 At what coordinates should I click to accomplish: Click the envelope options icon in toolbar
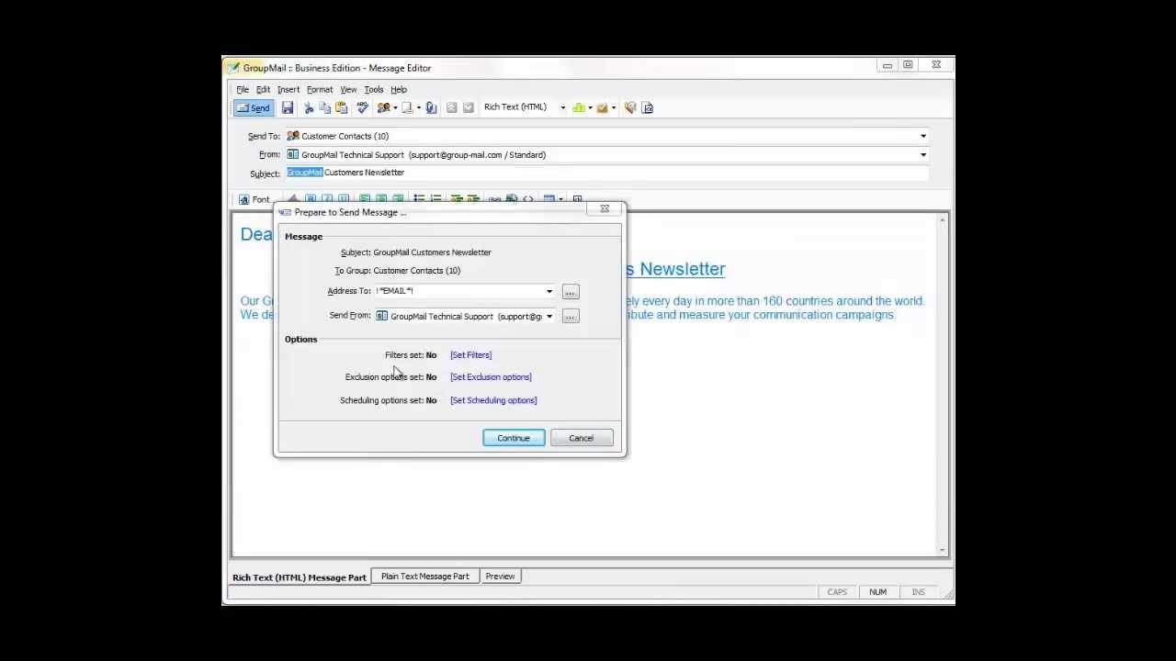click(602, 108)
